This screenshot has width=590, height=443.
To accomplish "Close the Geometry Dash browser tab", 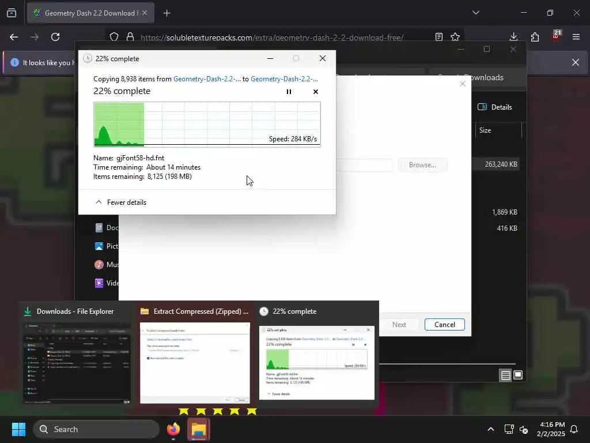I will click(145, 13).
